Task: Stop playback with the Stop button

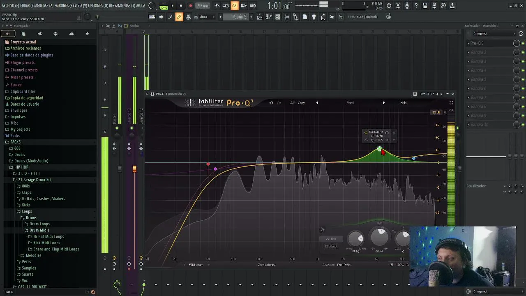Action: click(x=181, y=6)
